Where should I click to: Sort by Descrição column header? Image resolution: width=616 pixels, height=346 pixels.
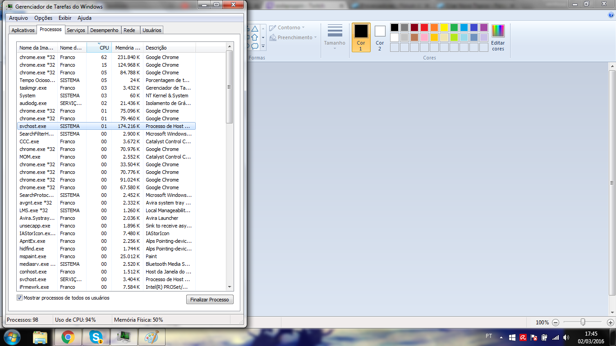[x=169, y=47]
